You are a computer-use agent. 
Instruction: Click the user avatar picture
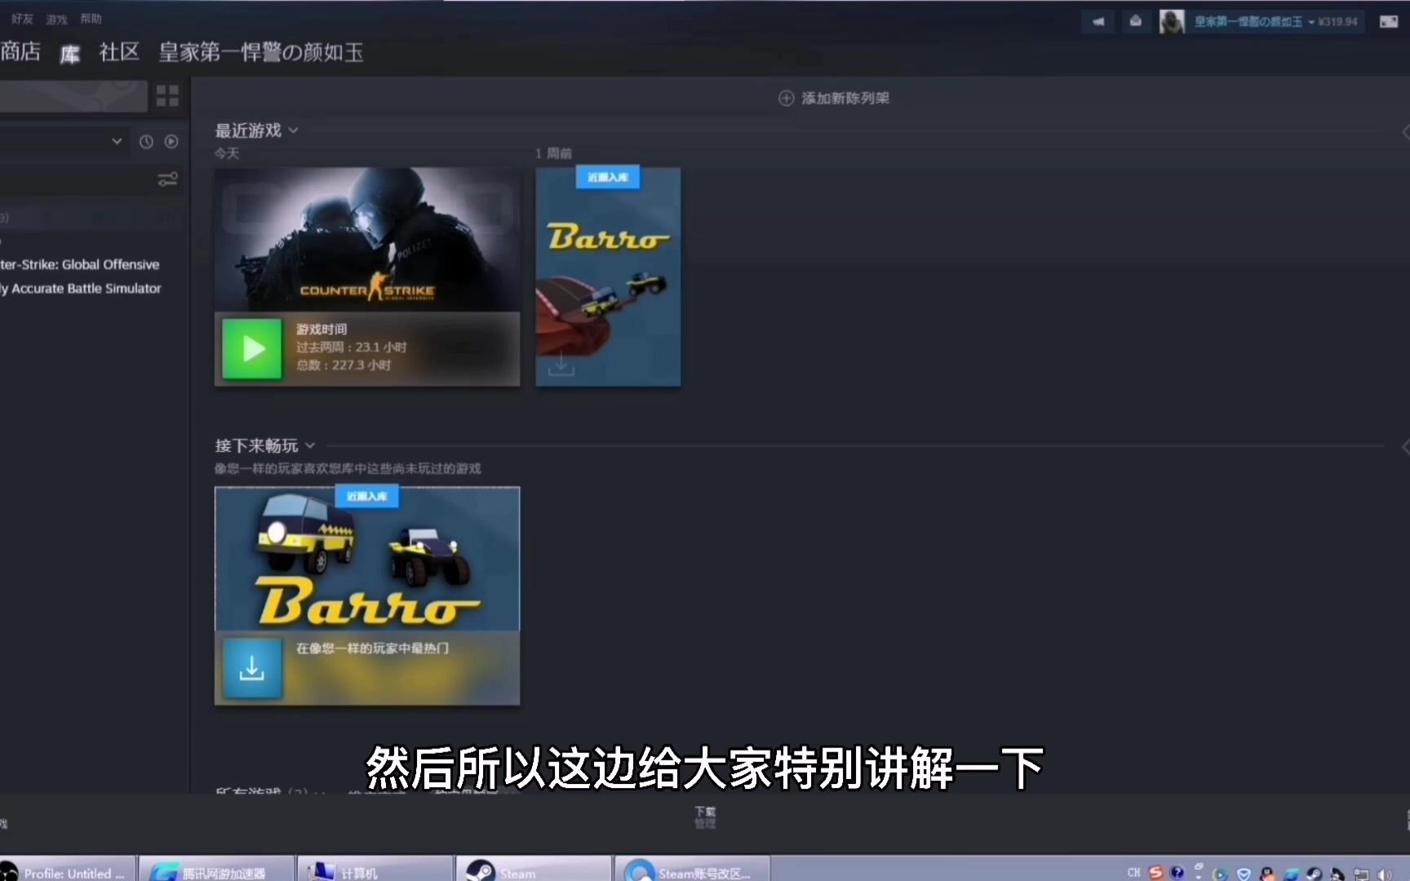click(1172, 21)
